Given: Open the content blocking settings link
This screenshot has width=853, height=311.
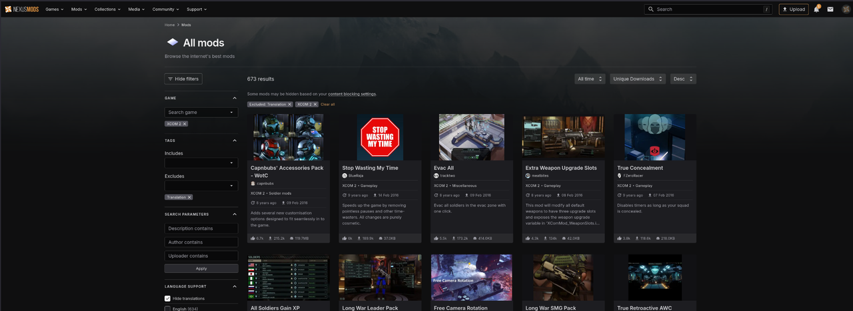Looking at the screenshot, I should pyautogui.click(x=352, y=94).
